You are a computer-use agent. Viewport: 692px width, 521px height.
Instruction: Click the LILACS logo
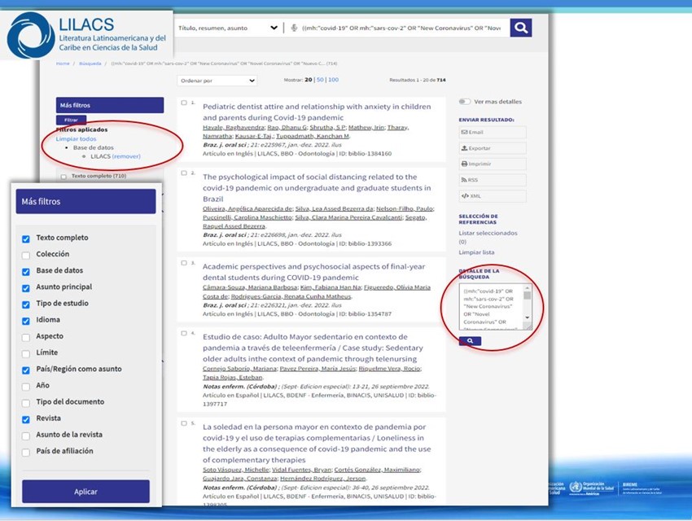point(87,35)
